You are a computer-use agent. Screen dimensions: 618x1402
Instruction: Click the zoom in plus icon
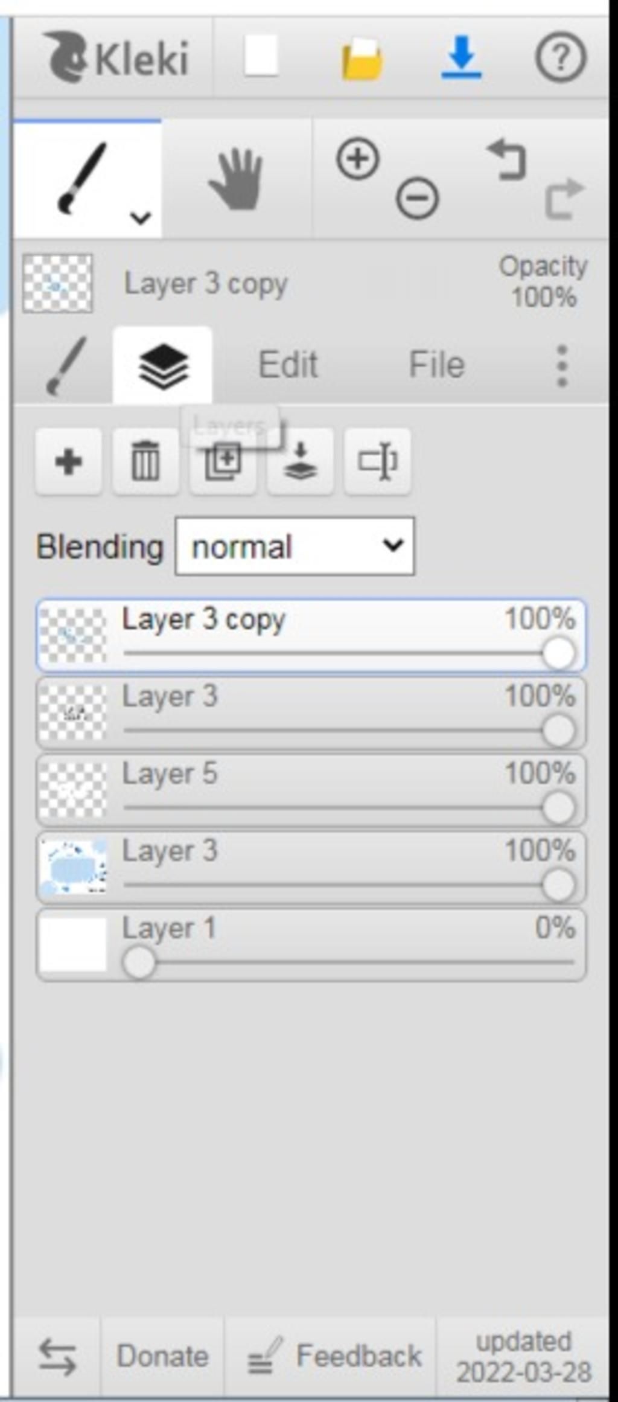358,159
